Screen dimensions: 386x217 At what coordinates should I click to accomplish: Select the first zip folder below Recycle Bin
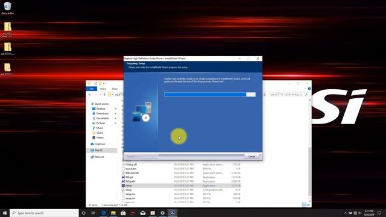[x=7, y=30]
